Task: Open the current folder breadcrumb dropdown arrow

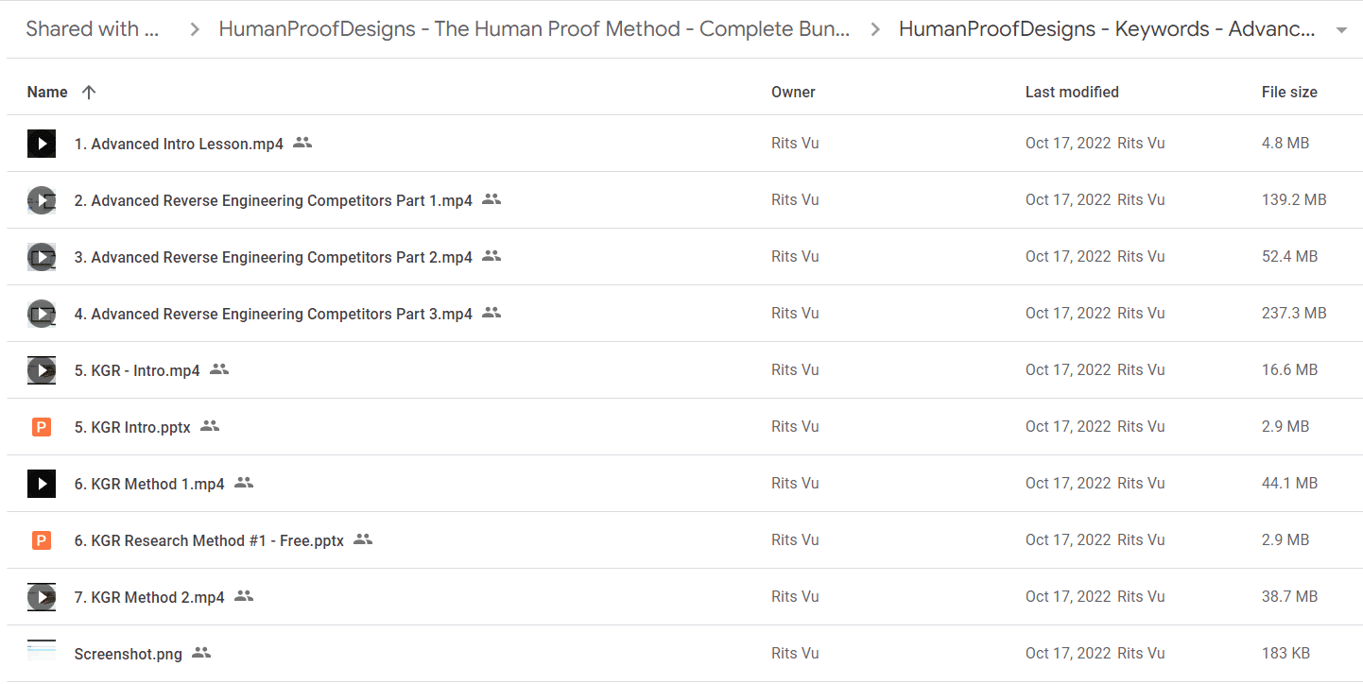Action: pyautogui.click(x=1341, y=30)
